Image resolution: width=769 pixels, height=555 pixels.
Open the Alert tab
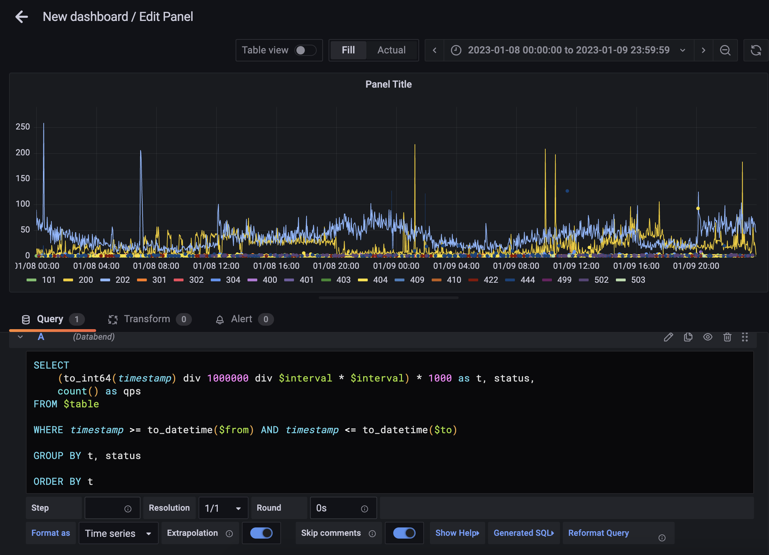click(241, 319)
